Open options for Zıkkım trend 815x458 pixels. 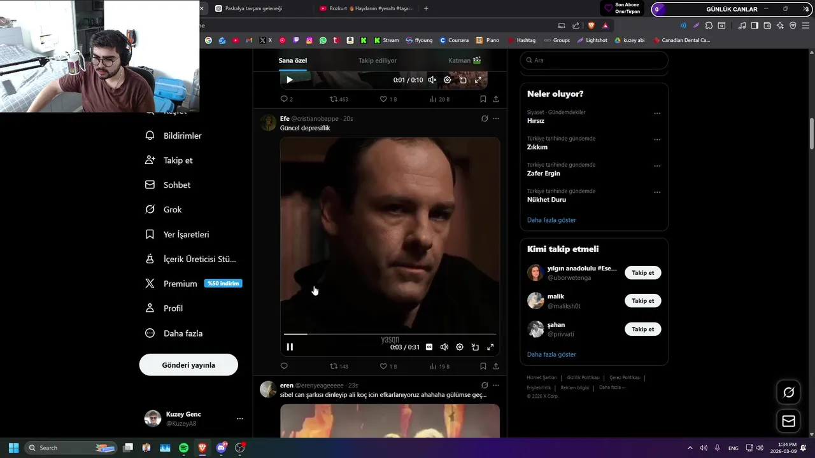[657, 139]
